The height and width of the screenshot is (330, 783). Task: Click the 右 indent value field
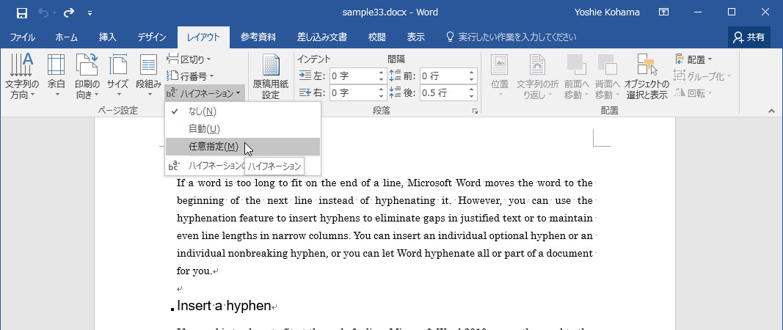354,92
